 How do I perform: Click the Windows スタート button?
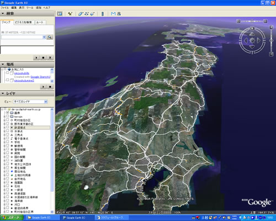(12, 218)
